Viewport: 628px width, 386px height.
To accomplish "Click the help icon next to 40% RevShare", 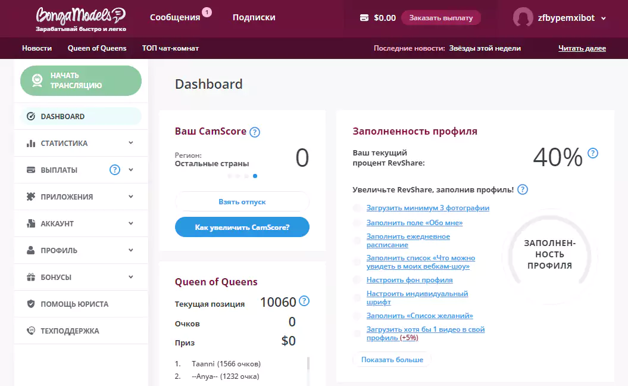I will click(593, 153).
